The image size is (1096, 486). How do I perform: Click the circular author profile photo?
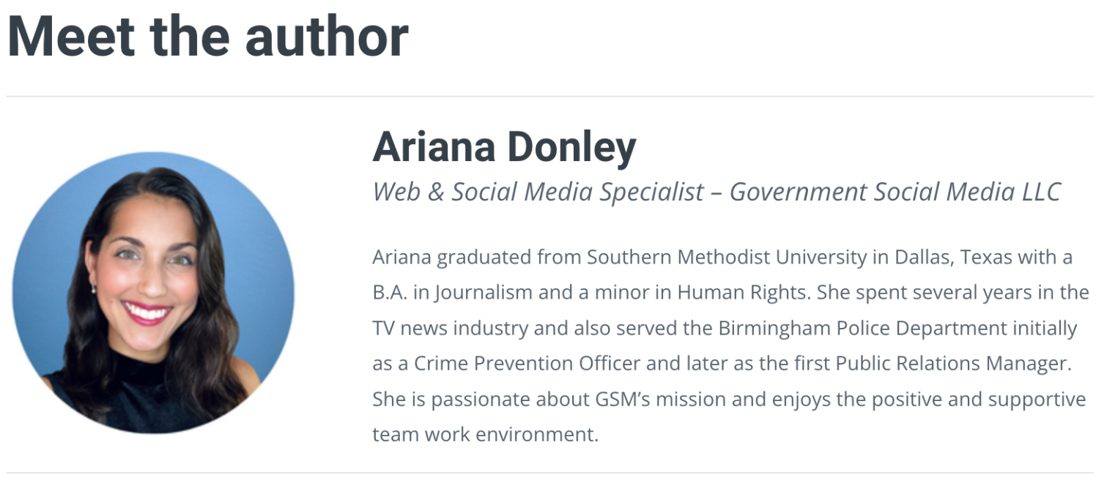click(x=153, y=293)
